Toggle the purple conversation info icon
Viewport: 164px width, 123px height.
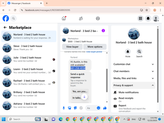[x=103, y=31]
